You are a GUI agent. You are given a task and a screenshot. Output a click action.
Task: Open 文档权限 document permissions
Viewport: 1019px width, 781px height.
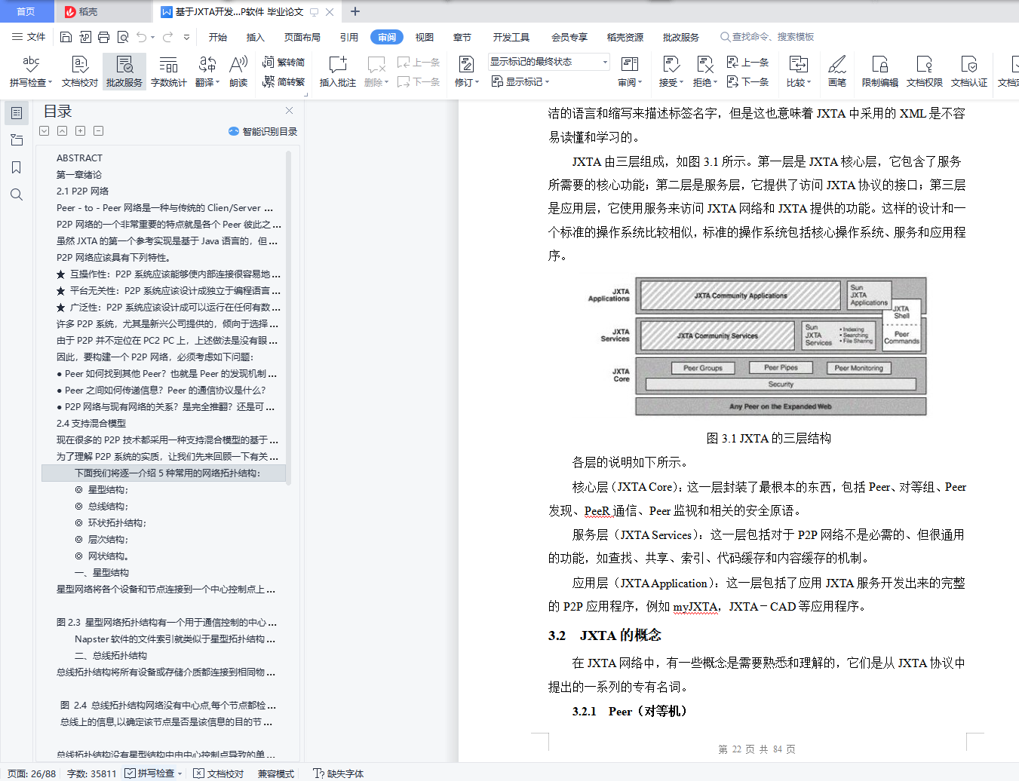click(925, 71)
